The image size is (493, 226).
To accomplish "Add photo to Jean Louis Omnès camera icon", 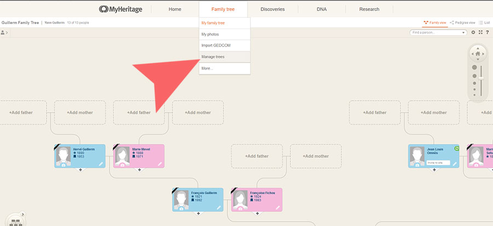I will pos(417,165).
